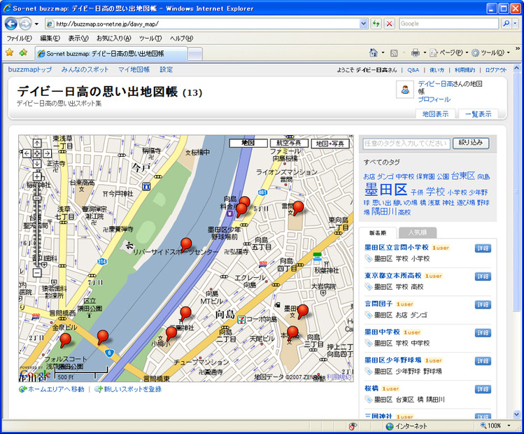Click the Google search box
This screenshot has width=524, height=434.
point(449,24)
